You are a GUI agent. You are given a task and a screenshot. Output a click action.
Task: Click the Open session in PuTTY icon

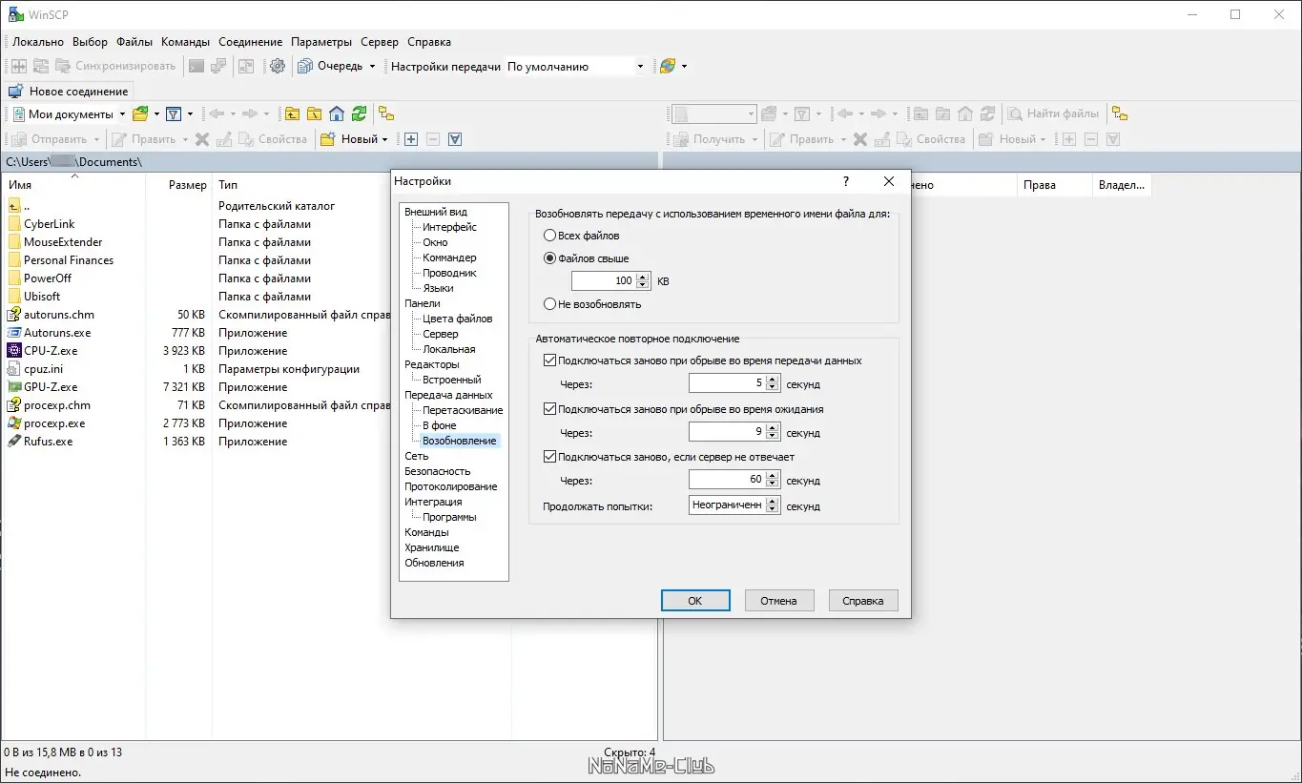[218, 66]
